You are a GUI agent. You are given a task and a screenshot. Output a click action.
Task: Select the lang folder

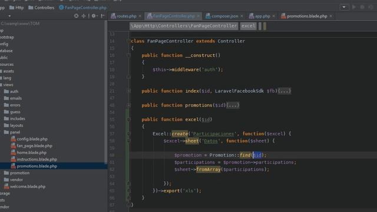(x=7, y=78)
